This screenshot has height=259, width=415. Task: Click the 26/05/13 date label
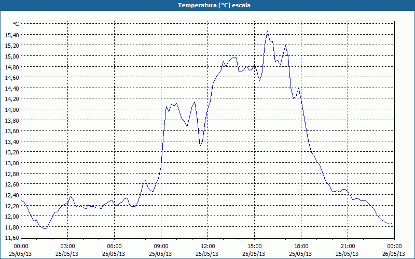pyautogui.click(x=394, y=254)
